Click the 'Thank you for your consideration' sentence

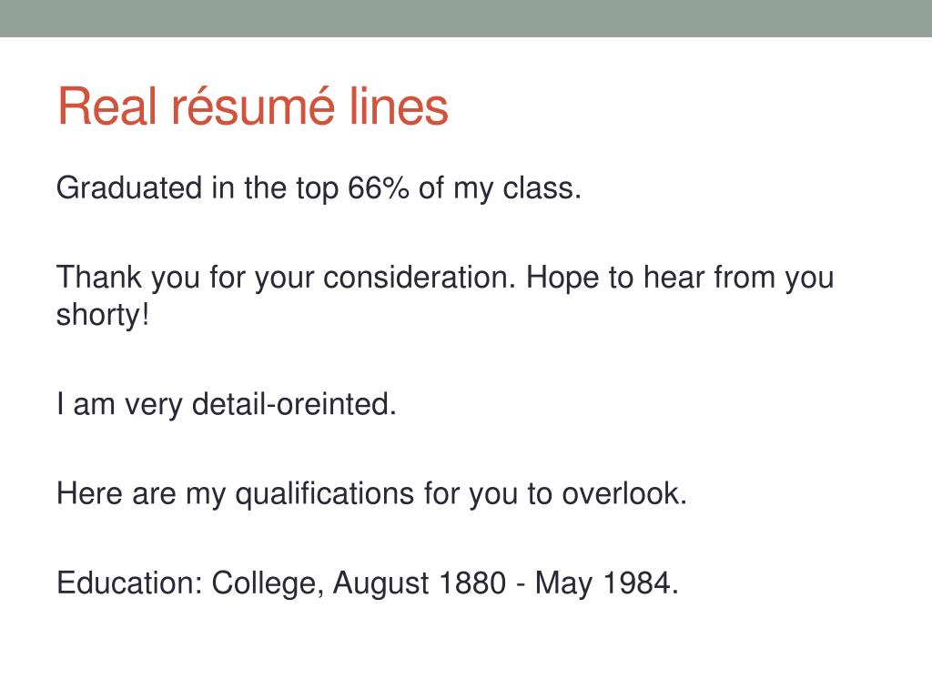tap(286, 279)
